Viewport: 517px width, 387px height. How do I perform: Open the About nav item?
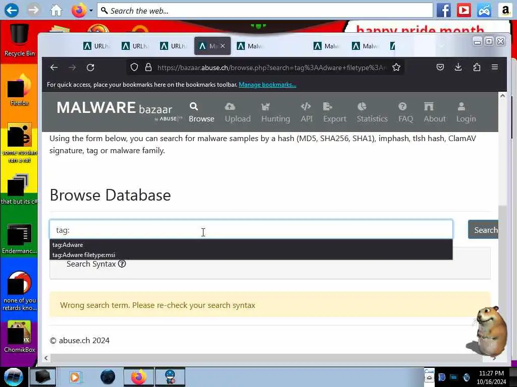[435, 112]
